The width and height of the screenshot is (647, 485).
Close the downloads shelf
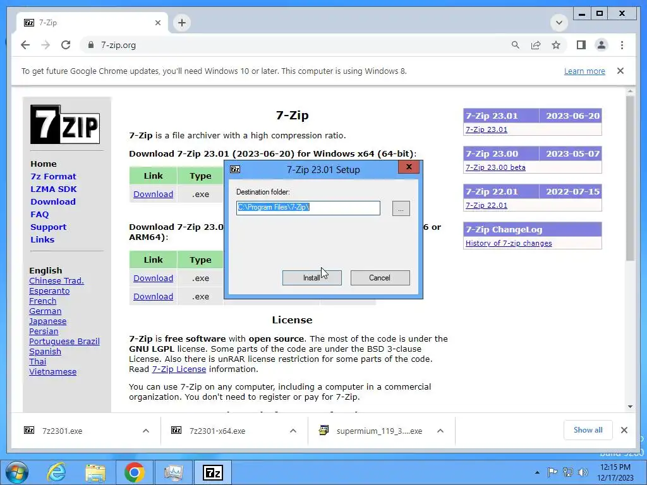624,430
